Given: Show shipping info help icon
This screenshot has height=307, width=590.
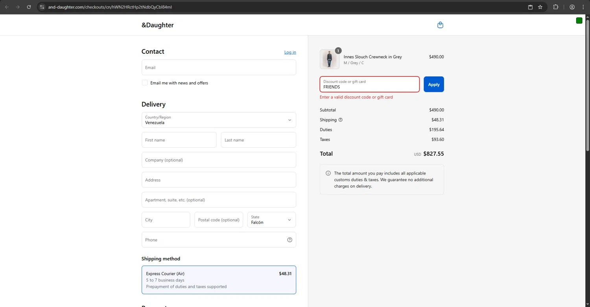Looking at the screenshot, I should [x=341, y=120].
